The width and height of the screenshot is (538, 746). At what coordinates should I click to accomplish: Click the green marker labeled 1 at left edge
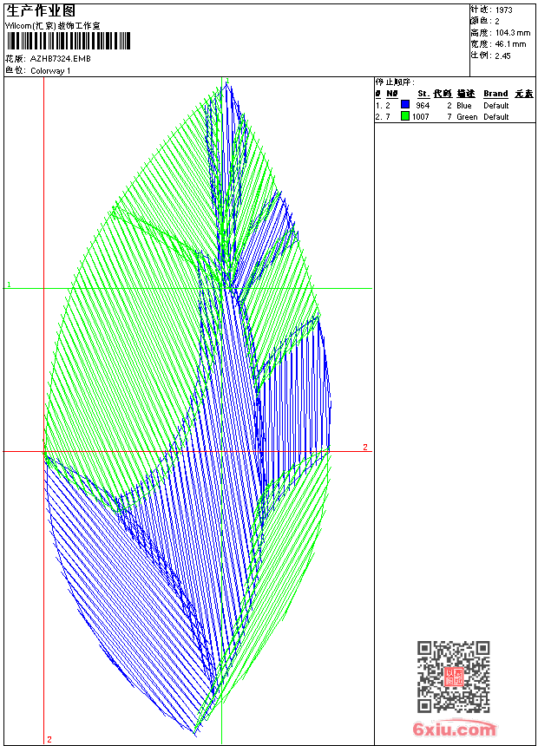9,285
